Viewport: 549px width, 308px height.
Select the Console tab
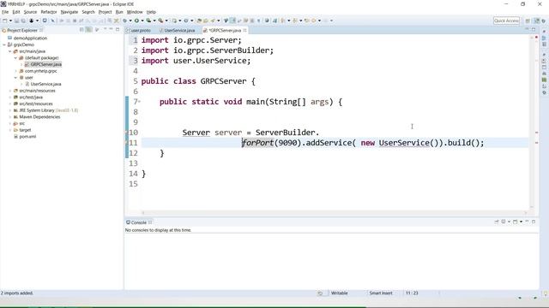139,222
